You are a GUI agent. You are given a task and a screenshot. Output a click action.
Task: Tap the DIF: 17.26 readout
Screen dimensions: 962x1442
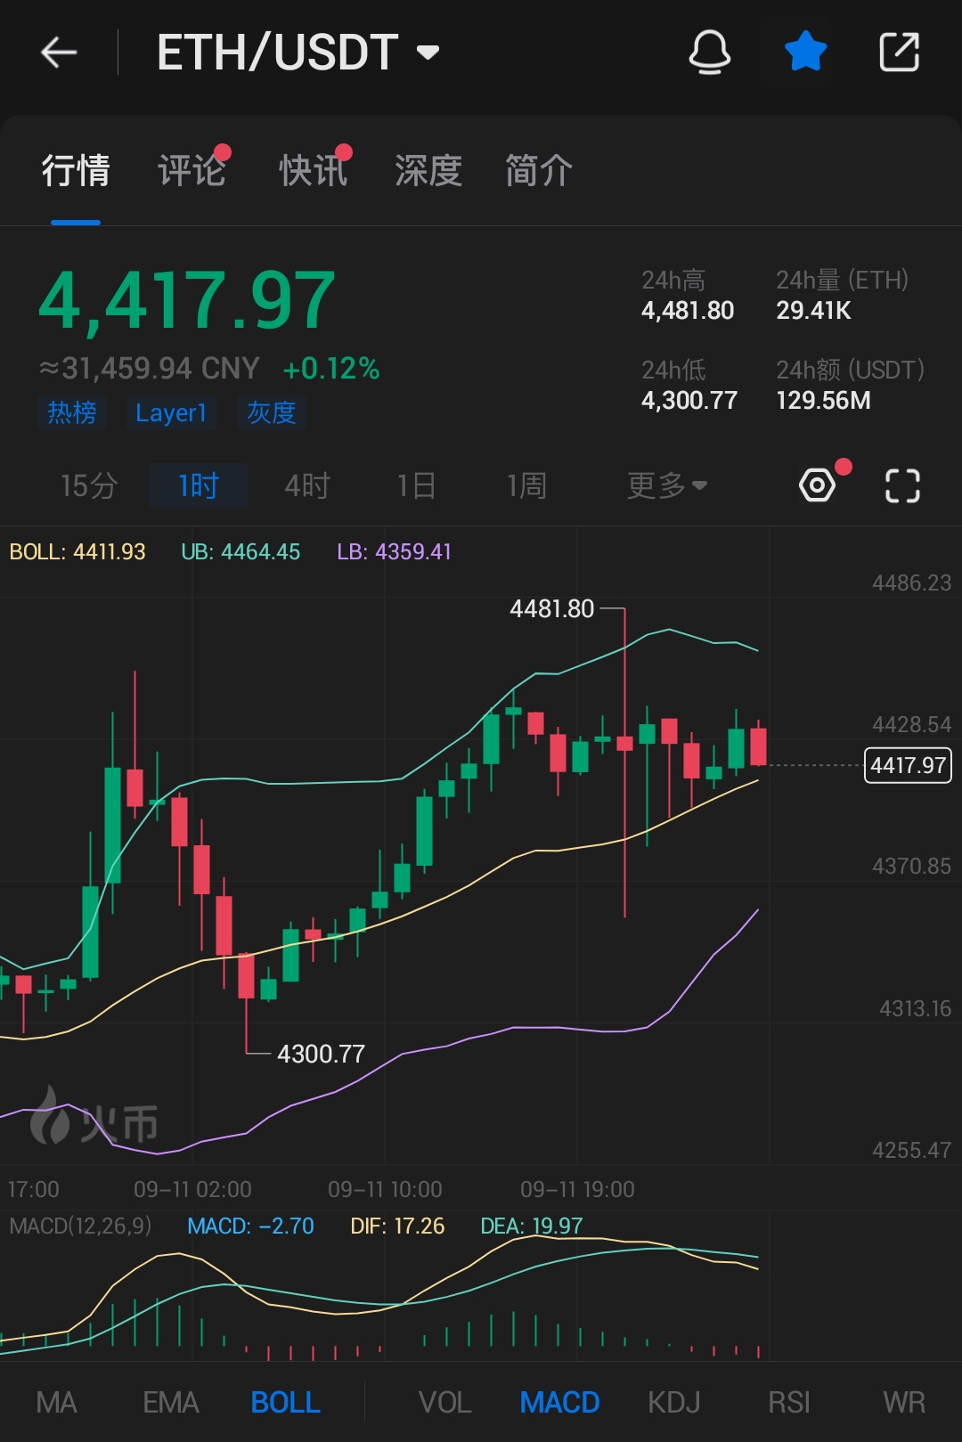[x=397, y=1226]
